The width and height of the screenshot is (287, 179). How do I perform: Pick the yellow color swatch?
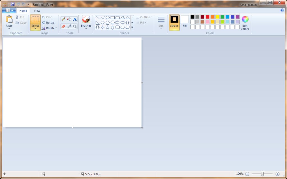click(217, 17)
